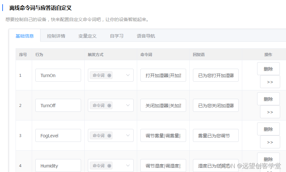This screenshot has height=172, width=286.
Task: Edit reply field 已为您打开加湿器
Action: click(216, 75)
